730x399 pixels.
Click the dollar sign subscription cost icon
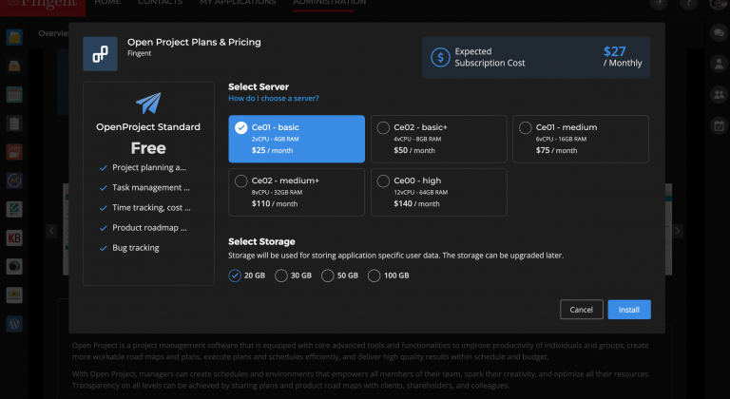pos(440,57)
